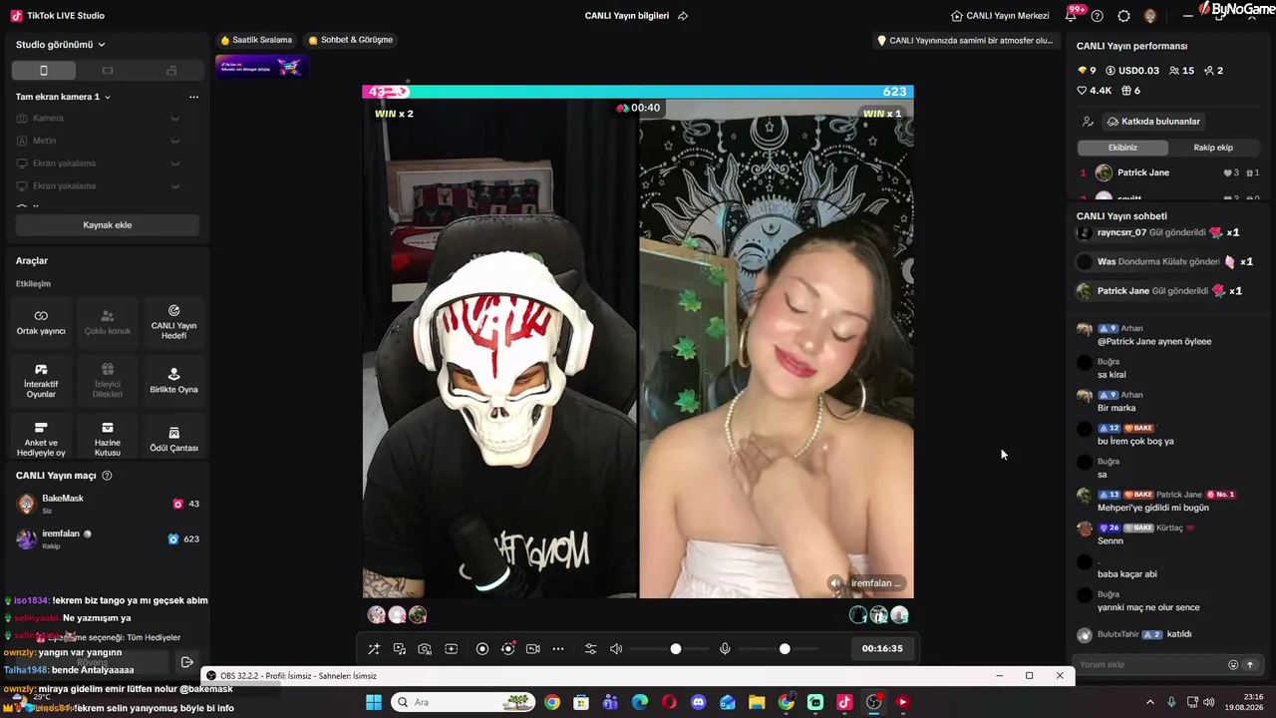
Task: Open Opera browser from the taskbar
Action: coord(669,702)
